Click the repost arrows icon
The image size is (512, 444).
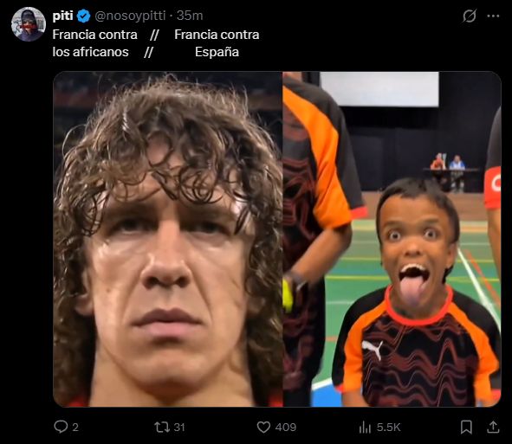[162, 427]
